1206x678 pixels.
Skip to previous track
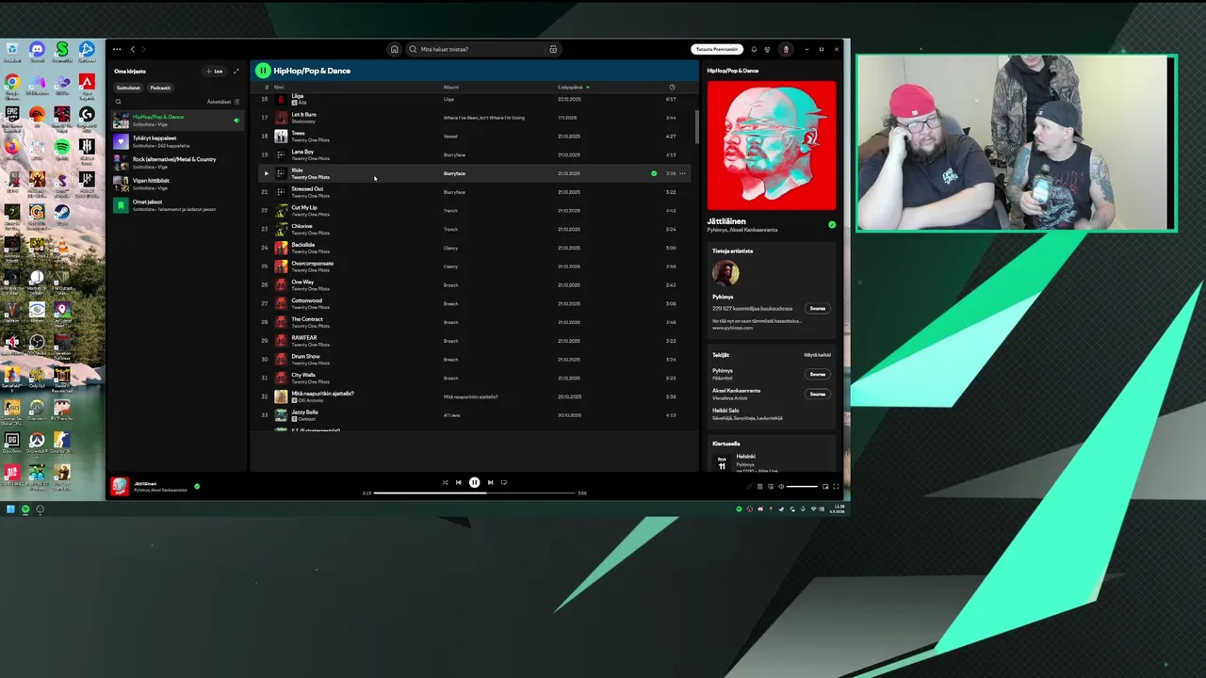(x=459, y=482)
